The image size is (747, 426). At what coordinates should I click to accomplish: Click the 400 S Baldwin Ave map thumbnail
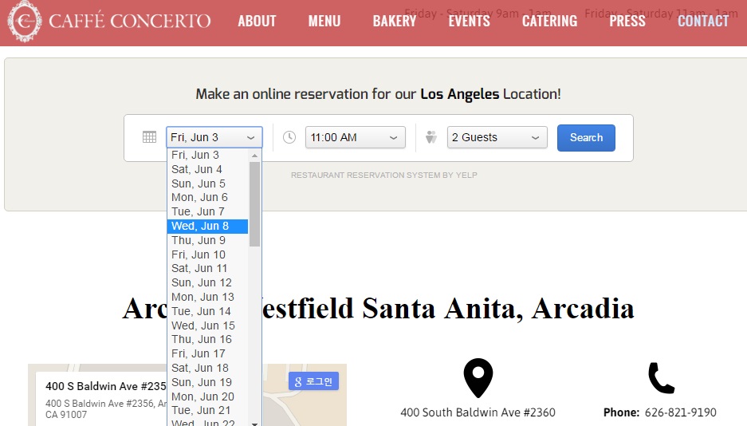point(104,399)
